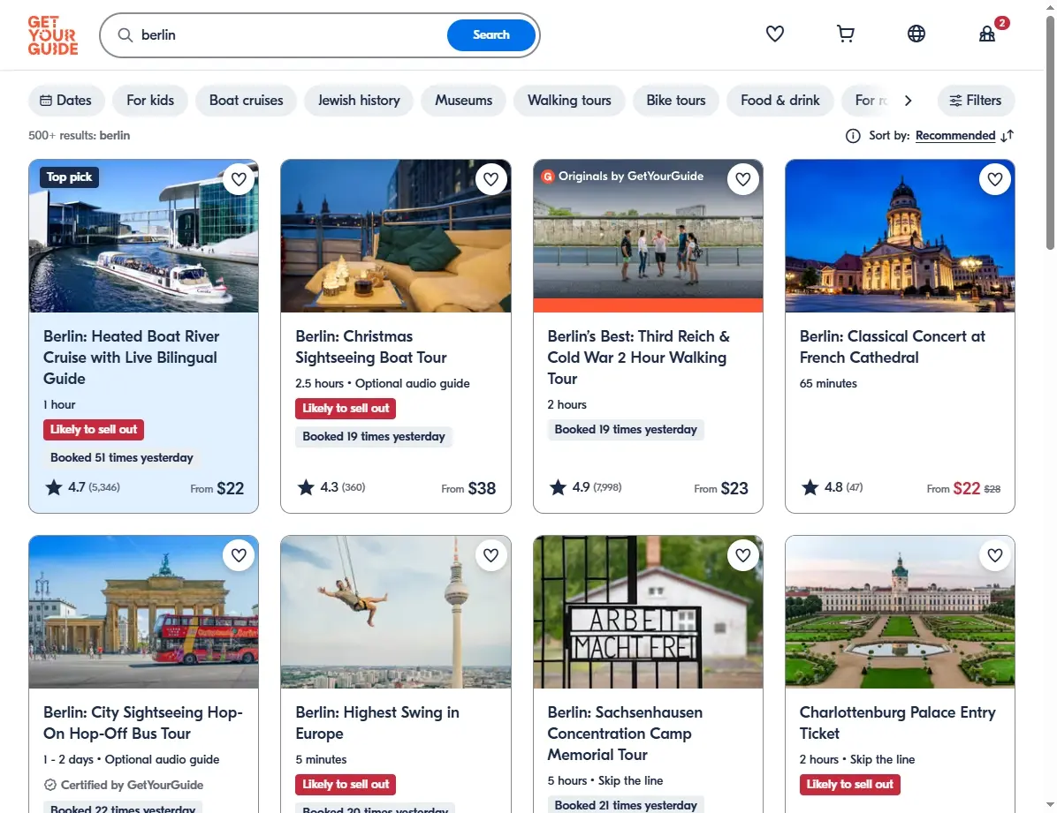Open the Filters button
This screenshot has width=1057, height=813.
pos(976,101)
